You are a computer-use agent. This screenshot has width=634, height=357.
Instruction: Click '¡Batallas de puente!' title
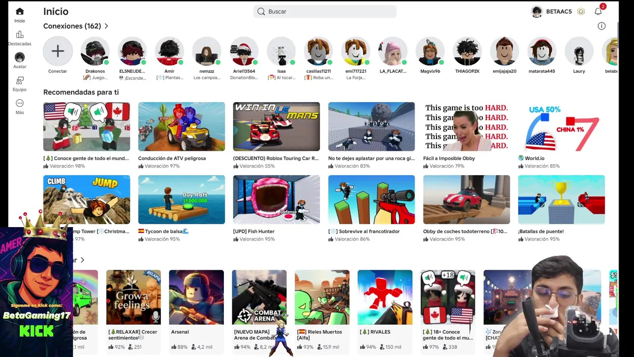tap(541, 231)
